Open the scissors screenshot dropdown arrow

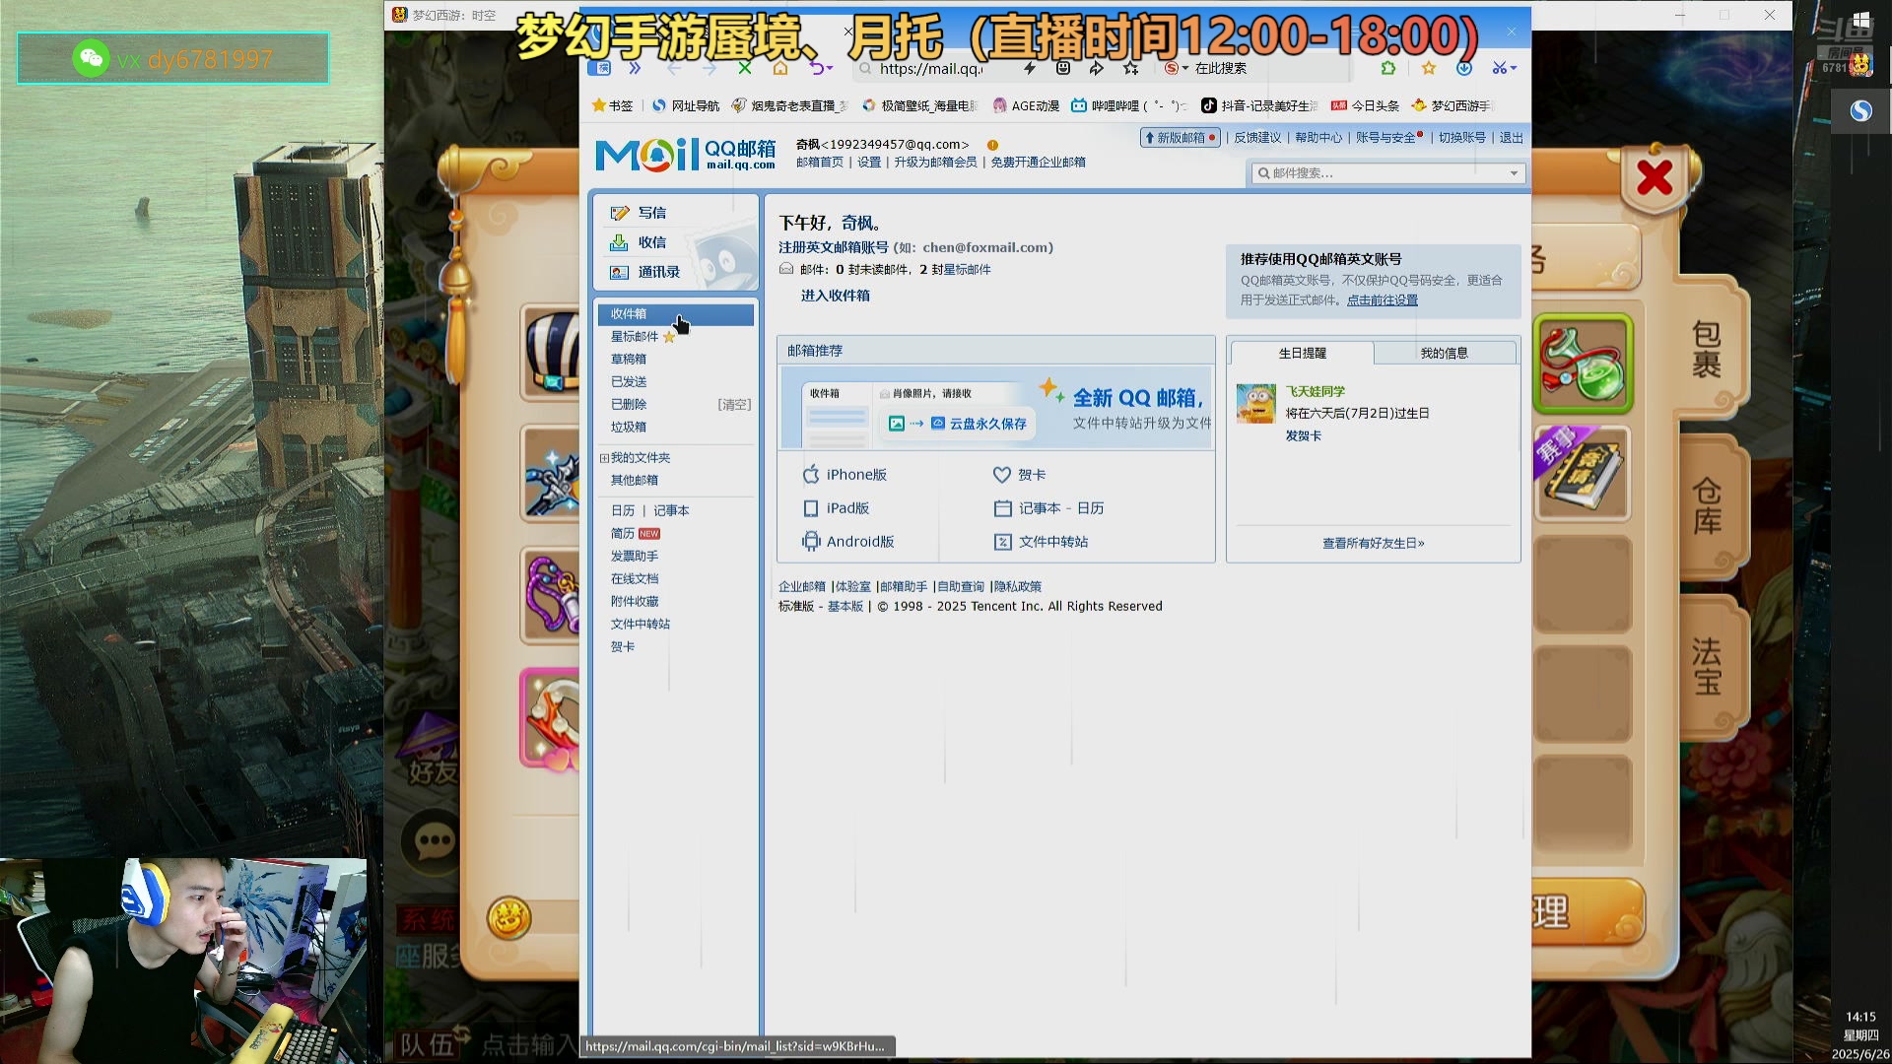coord(1514,68)
